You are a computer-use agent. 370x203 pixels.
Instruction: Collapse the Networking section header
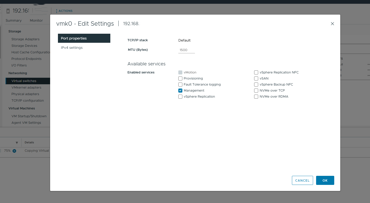click(18, 73)
